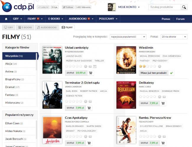Click the search magnifier button

pyautogui.click(x=184, y=7)
